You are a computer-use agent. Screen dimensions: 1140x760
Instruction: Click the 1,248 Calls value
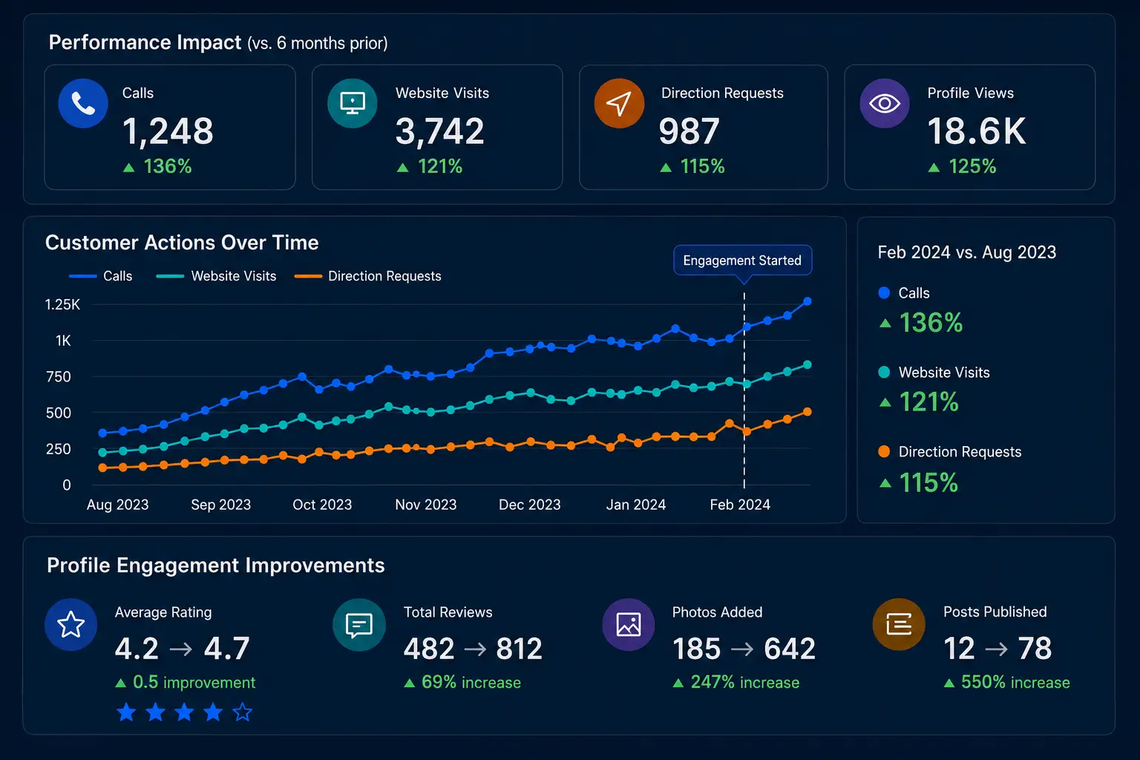(x=168, y=132)
